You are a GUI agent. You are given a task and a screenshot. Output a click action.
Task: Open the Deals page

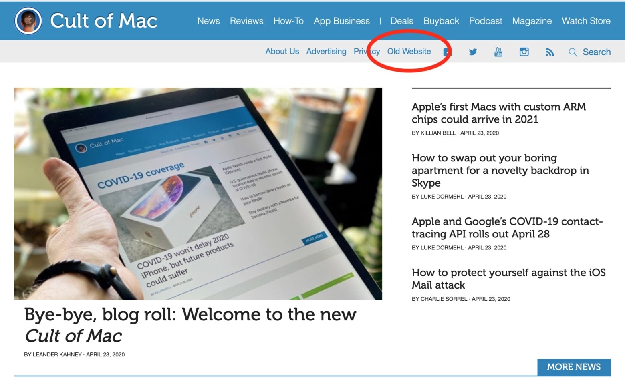pyautogui.click(x=401, y=21)
